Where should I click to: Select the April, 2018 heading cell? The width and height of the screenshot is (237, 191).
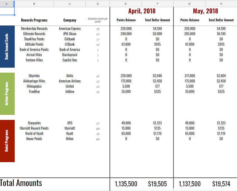pyautogui.click(x=142, y=11)
